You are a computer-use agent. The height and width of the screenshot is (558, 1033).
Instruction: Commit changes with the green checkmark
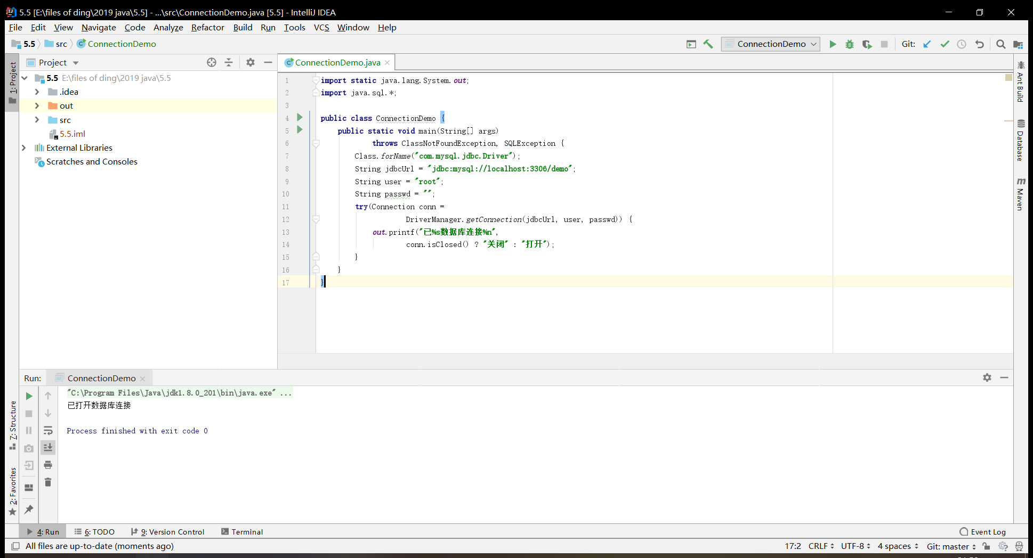pyautogui.click(x=945, y=44)
